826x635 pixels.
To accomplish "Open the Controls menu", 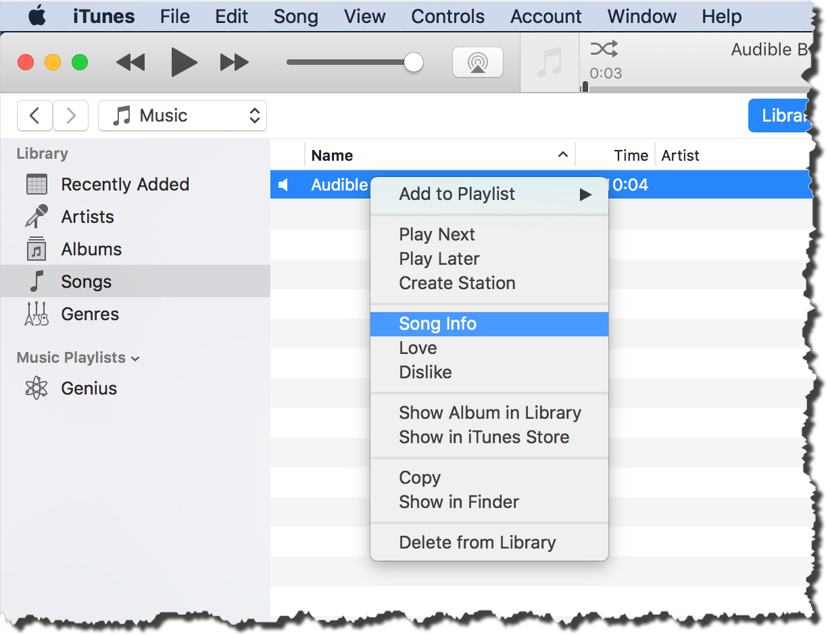I will pos(447,16).
